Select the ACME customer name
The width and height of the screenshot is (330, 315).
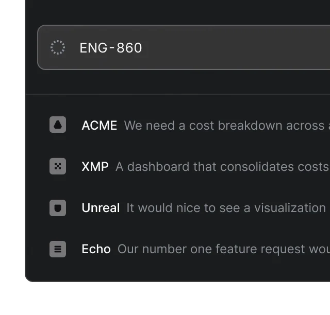click(100, 125)
